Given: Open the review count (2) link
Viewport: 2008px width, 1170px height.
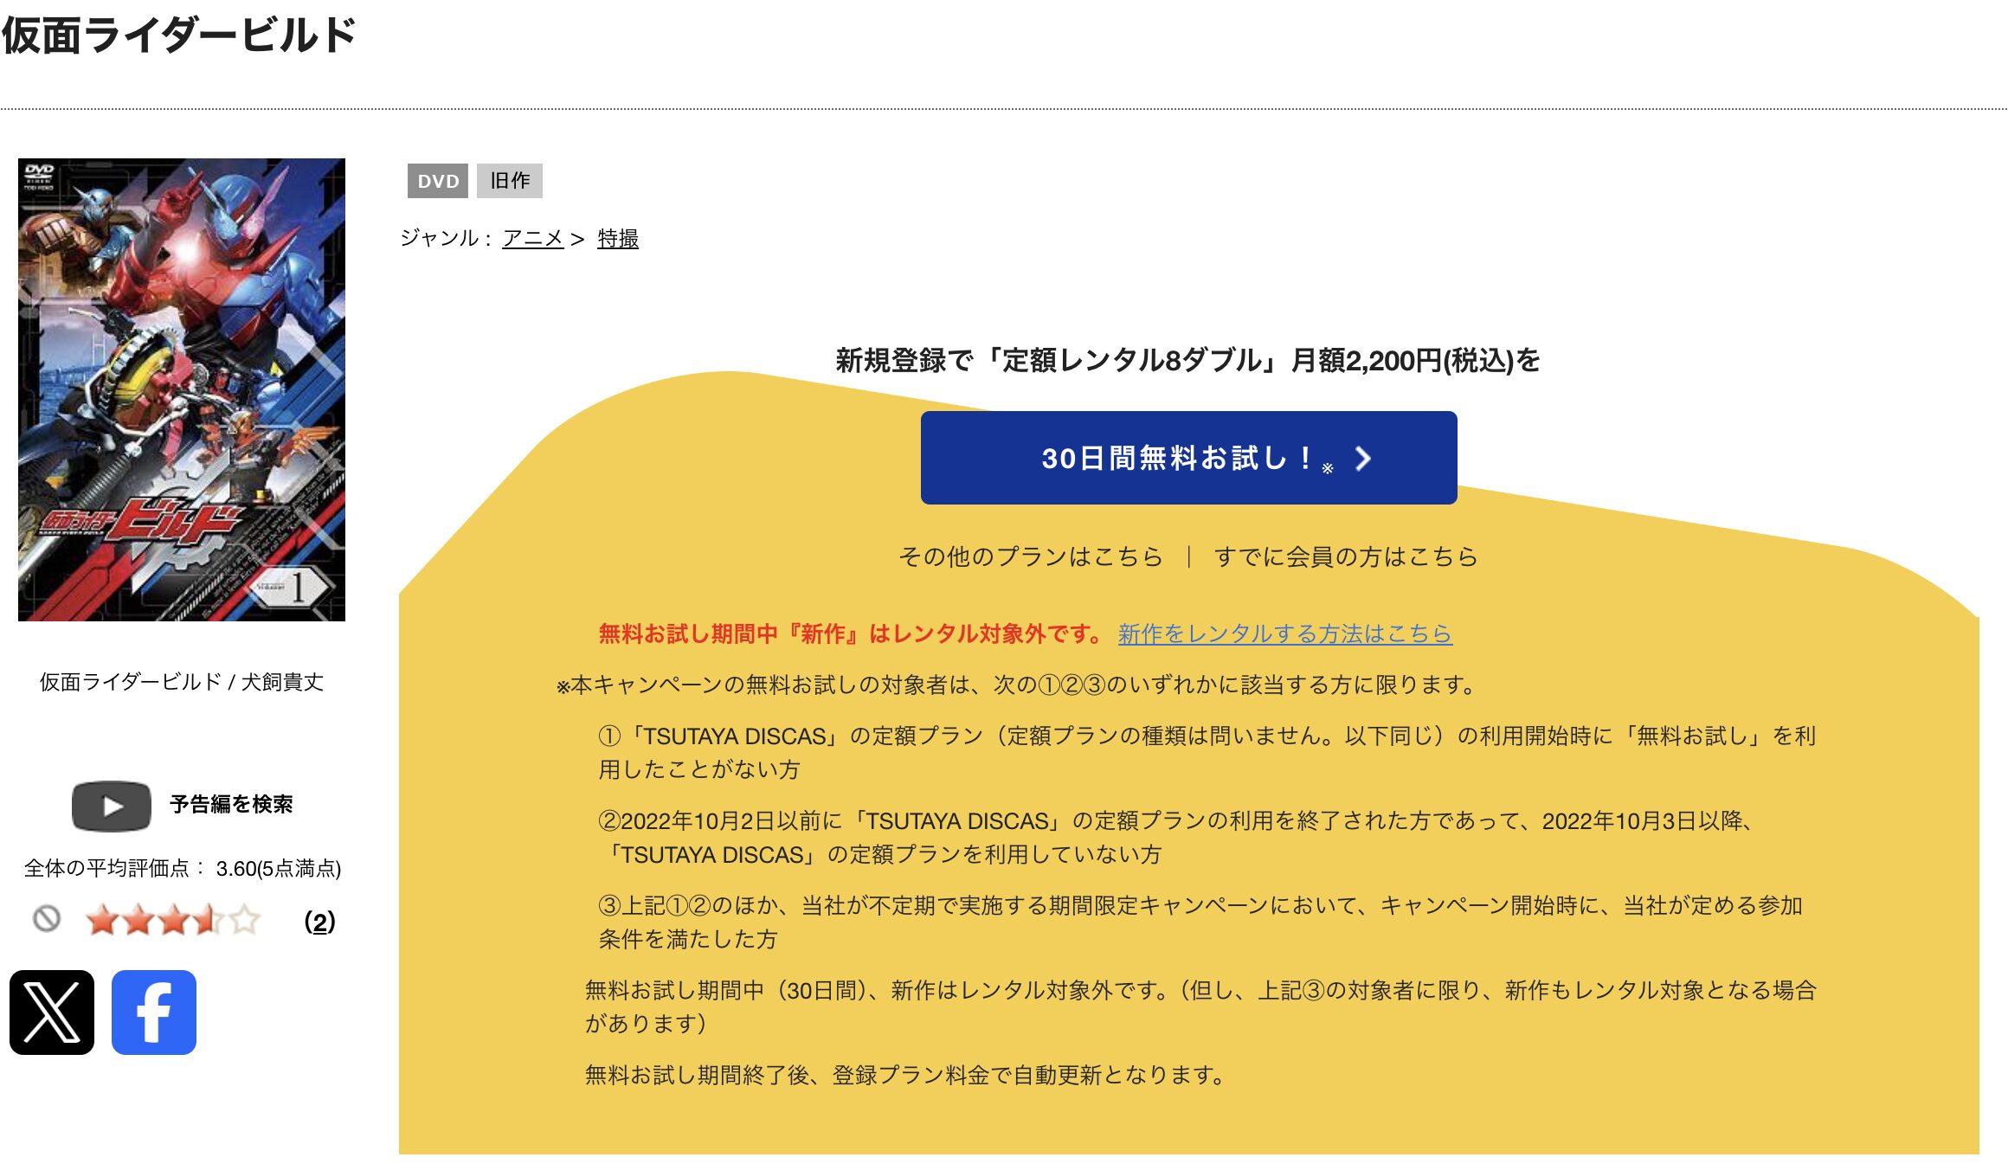Looking at the screenshot, I should click(319, 922).
